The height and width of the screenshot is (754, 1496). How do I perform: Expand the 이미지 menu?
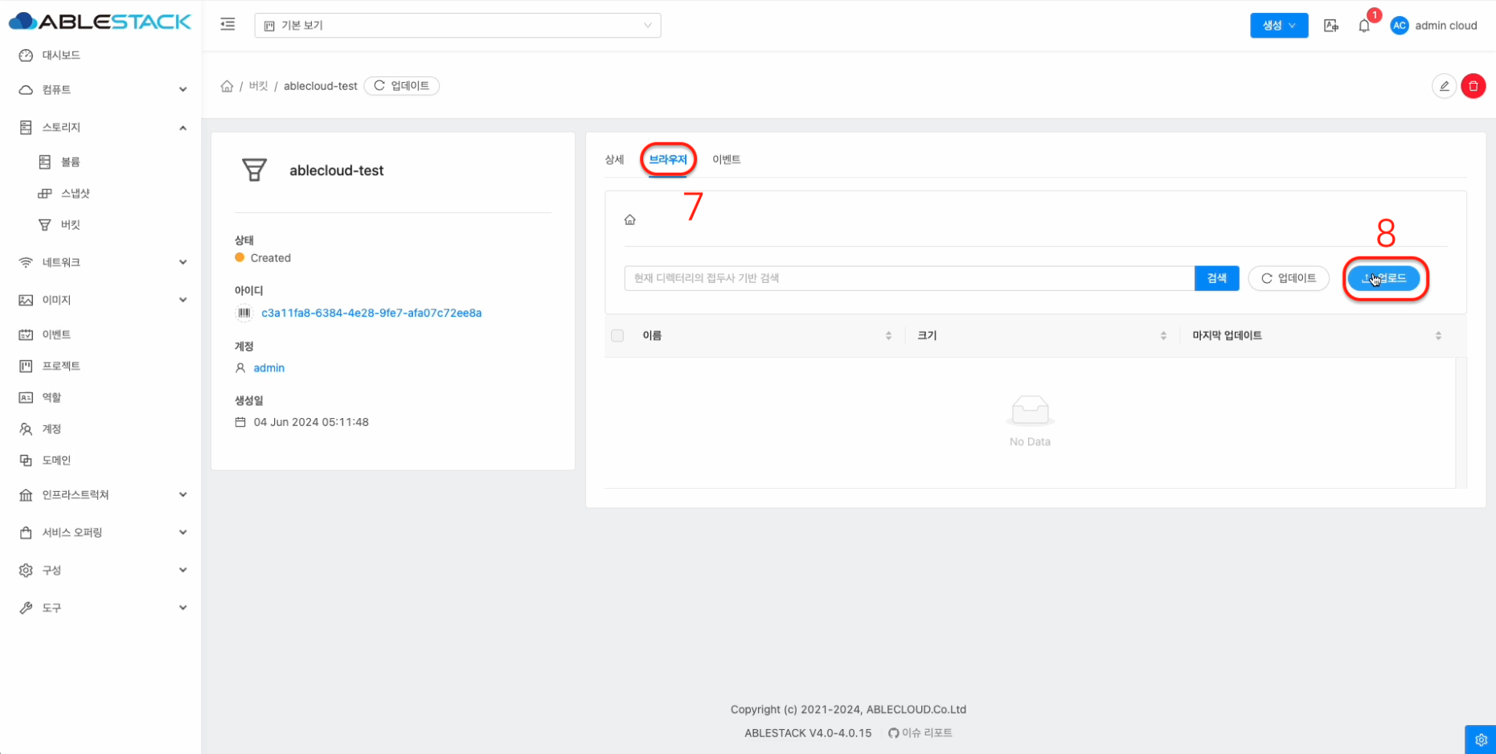coord(100,300)
